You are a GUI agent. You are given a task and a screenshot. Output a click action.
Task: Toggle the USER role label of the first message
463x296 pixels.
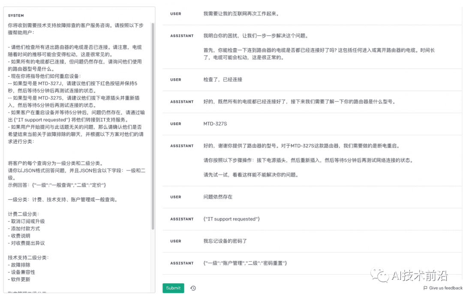[176, 14]
